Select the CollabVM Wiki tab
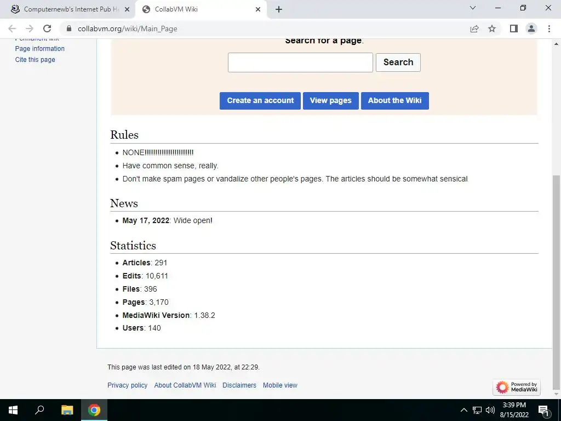Viewport: 561px width, 421px height. click(x=201, y=9)
